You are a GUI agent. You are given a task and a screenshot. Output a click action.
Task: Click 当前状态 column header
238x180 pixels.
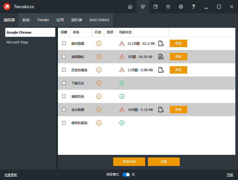point(142,32)
